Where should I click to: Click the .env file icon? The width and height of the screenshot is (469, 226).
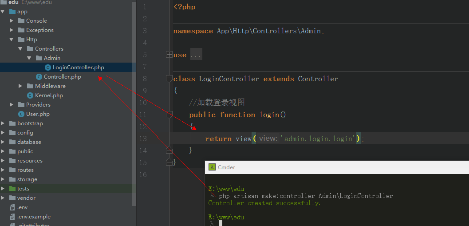(12, 207)
